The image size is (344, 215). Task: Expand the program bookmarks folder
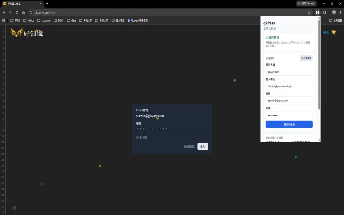click(44, 20)
